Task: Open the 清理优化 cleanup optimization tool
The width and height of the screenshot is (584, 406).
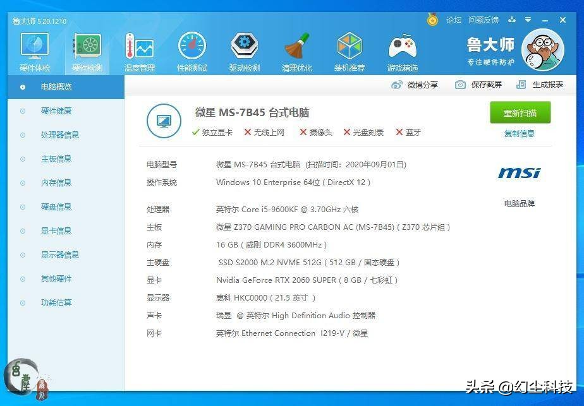Action: coord(296,51)
